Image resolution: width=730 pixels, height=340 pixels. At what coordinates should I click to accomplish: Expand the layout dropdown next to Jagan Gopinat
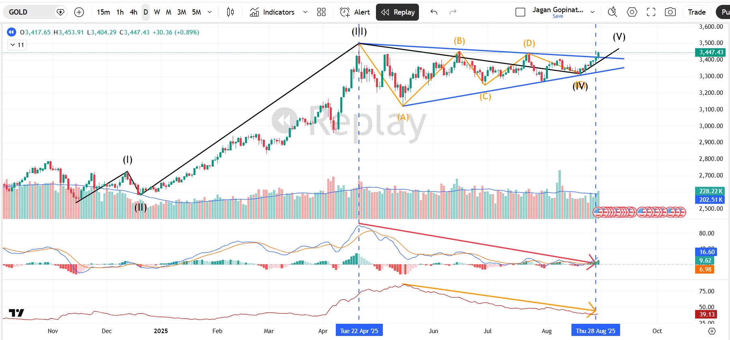pos(593,11)
